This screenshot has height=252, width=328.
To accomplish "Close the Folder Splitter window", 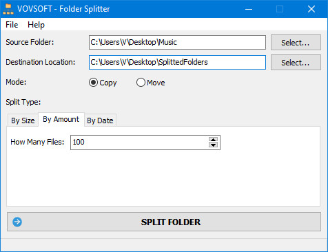I will [311, 9].
